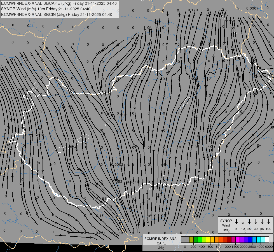Select the olive CAPE legend swatch

(191, 239)
